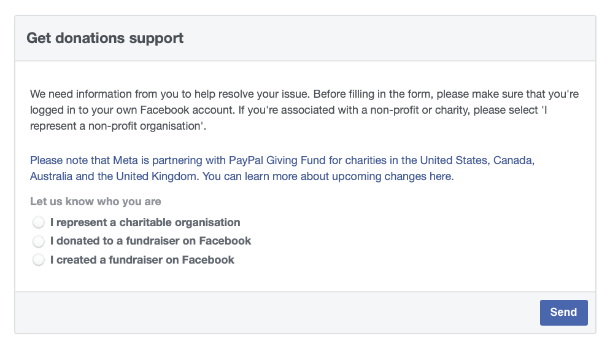The height and width of the screenshot is (349, 610).
Task: Click the 'Let us know who you are' prompt
Action: (96, 202)
